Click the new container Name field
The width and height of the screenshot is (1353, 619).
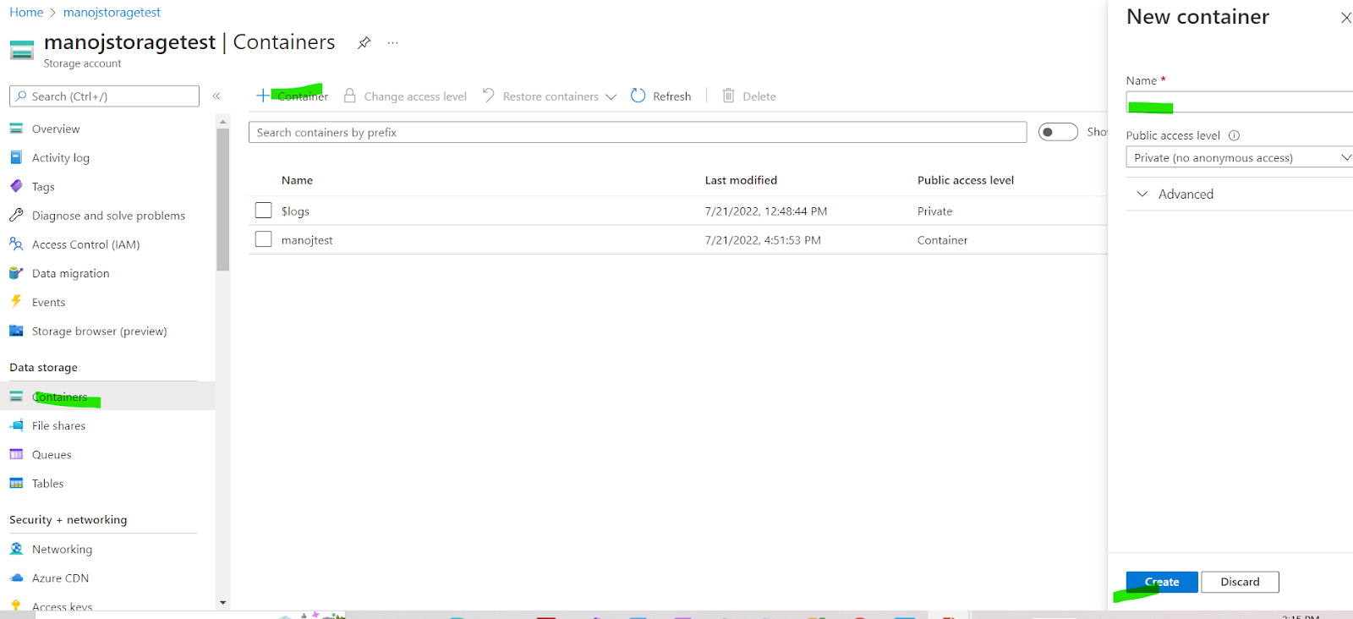click(1240, 102)
